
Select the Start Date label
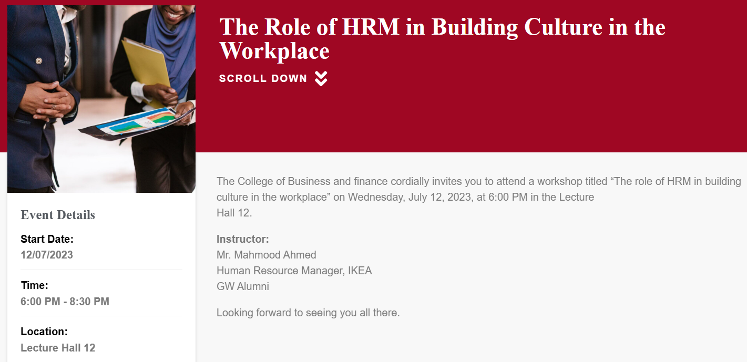pyautogui.click(x=47, y=239)
